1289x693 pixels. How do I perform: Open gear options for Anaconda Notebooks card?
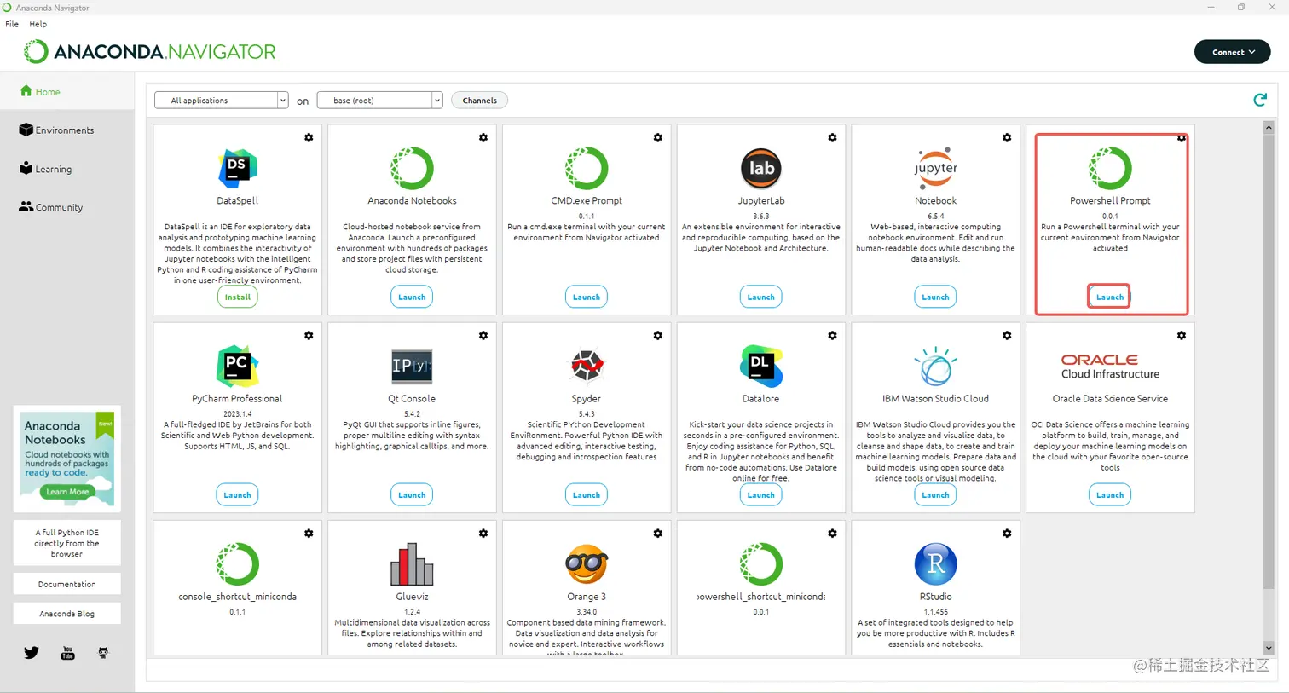pos(483,137)
